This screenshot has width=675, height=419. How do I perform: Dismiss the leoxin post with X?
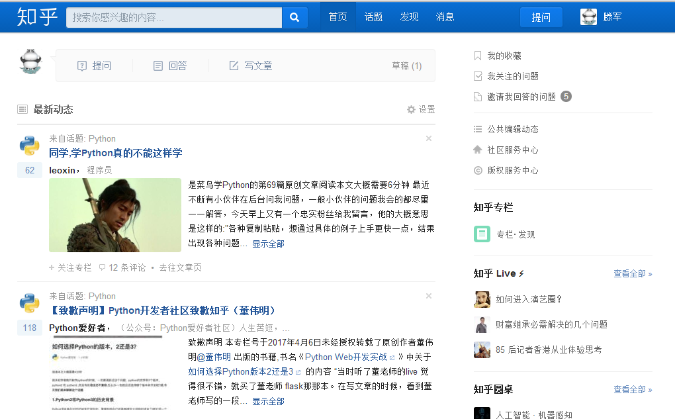[429, 138]
